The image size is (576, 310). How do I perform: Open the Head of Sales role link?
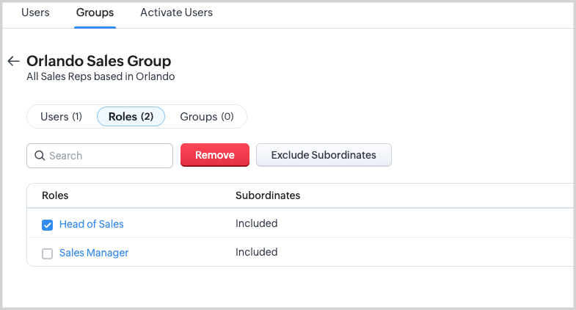91,224
